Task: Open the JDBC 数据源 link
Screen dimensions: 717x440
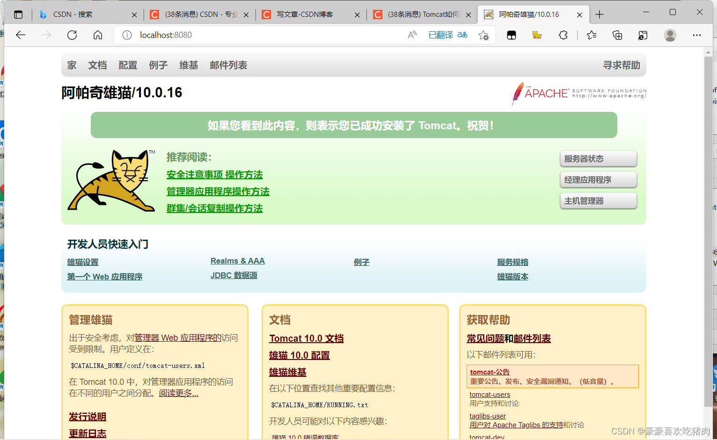Action: point(234,275)
